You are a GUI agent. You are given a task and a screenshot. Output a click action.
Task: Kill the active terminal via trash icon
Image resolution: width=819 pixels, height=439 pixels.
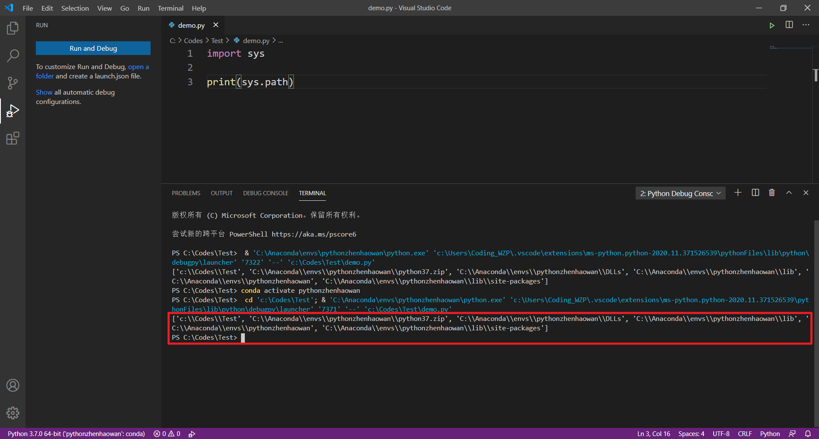coord(772,193)
